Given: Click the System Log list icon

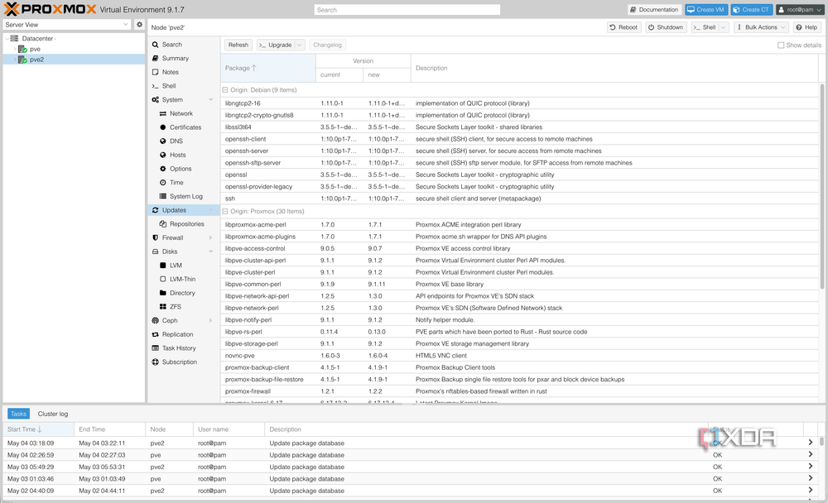Looking at the screenshot, I should 162,196.
